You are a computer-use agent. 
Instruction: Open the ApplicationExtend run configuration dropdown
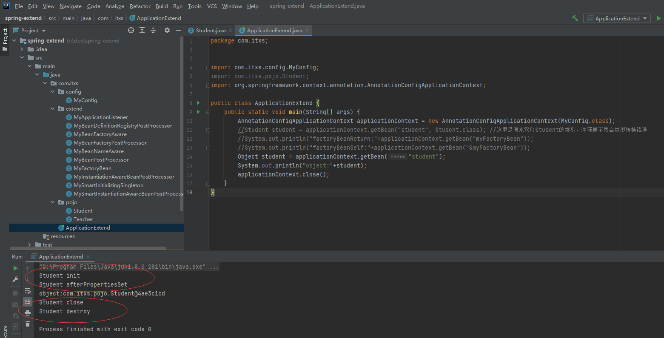pyautogui.click(x=617, y=18)
